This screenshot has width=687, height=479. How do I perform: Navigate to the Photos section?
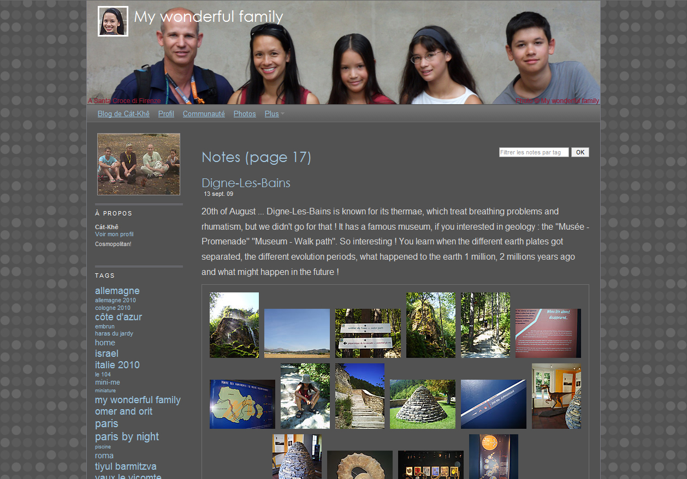click(245, 114)
